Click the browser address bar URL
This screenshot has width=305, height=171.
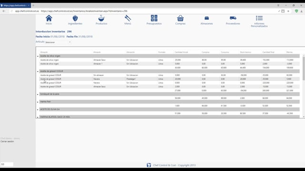[x=84, y=11]
